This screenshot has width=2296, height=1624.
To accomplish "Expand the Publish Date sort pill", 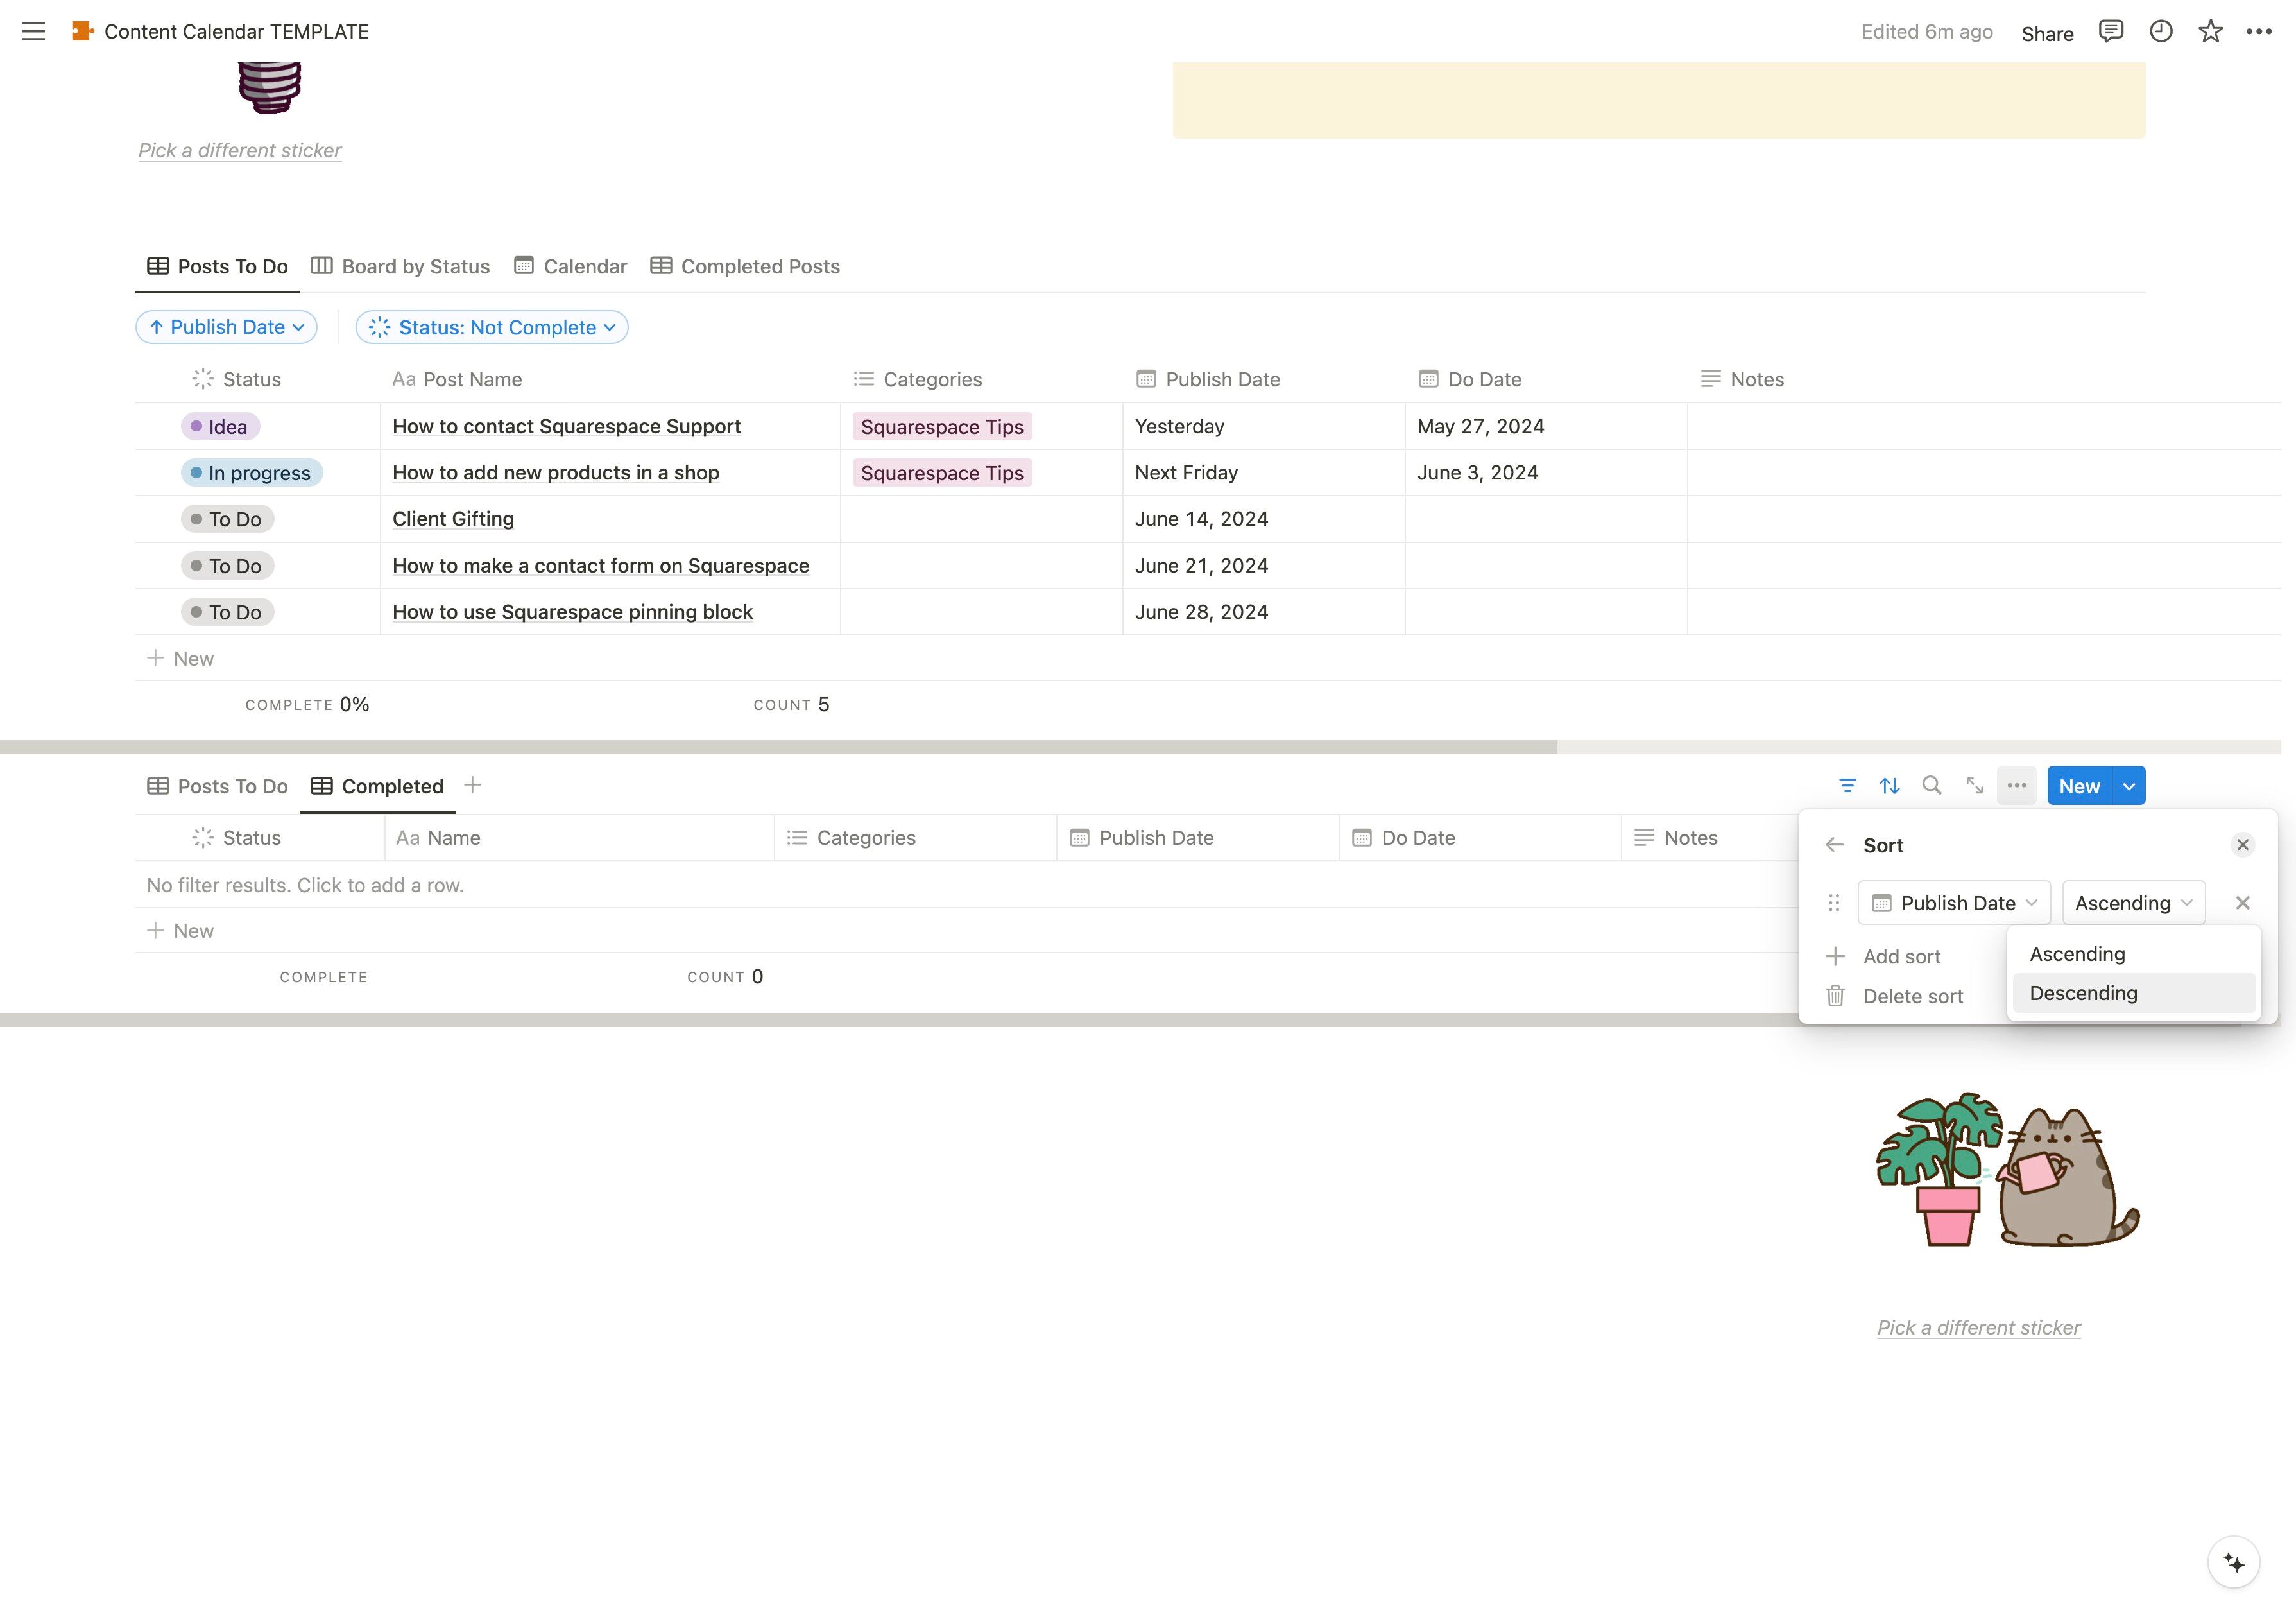I will pos(226,327).
